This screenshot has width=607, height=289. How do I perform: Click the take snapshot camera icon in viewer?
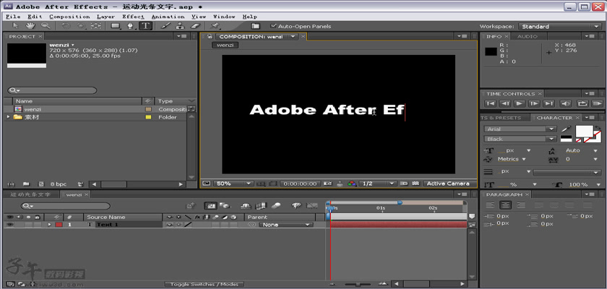(x=327, y=184)
